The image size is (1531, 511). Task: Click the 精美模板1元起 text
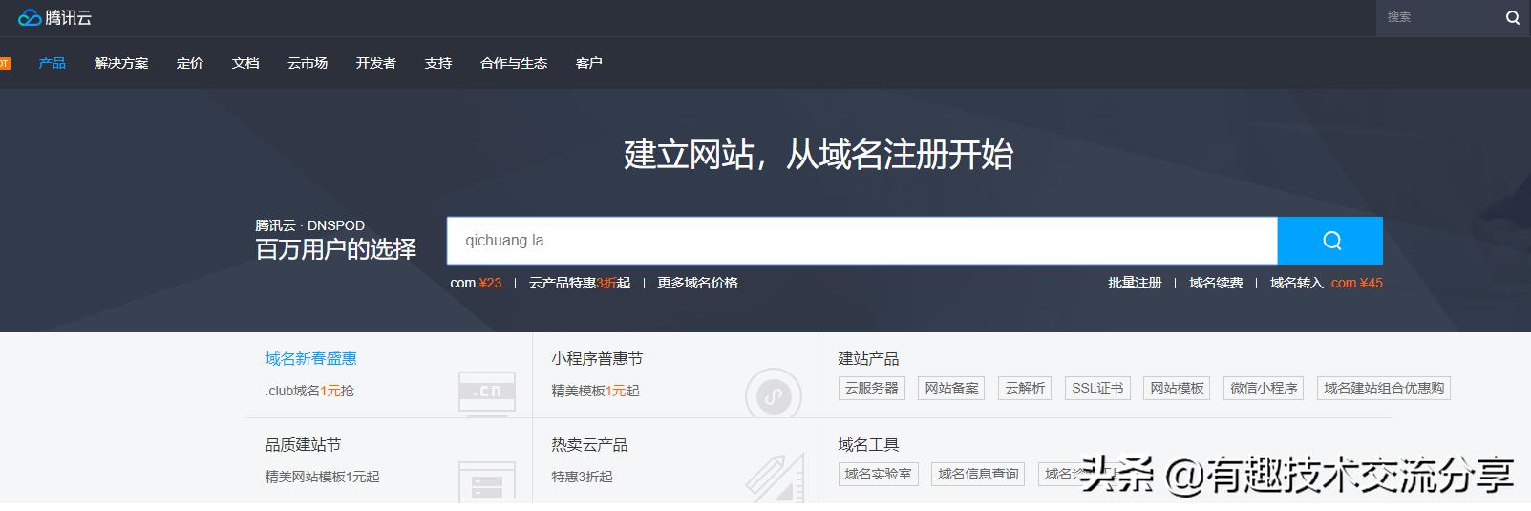[x=595, y=391]
